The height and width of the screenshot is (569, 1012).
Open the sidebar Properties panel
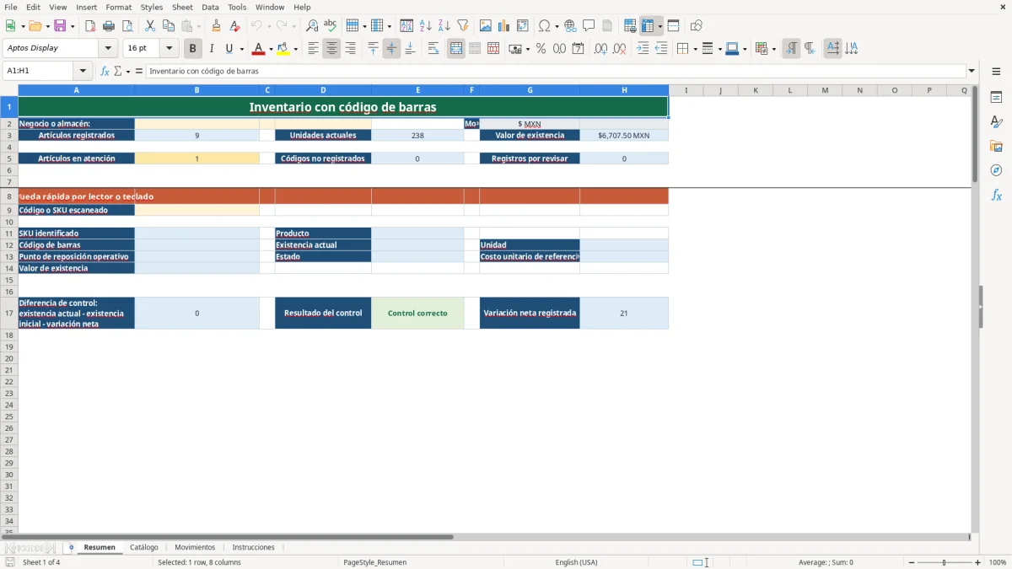[x=996, y=98]
